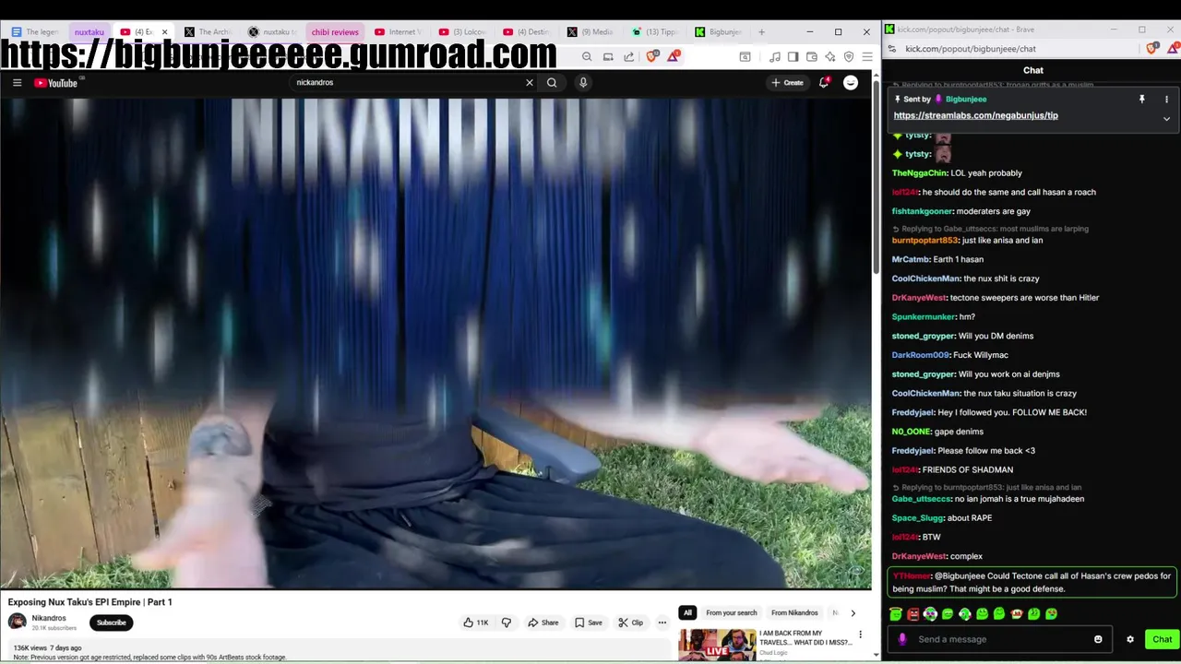The height and width of the screenshot is (664, 1181).
Task: Open chat settings gear icon
Action: [x=1129, y=639]
